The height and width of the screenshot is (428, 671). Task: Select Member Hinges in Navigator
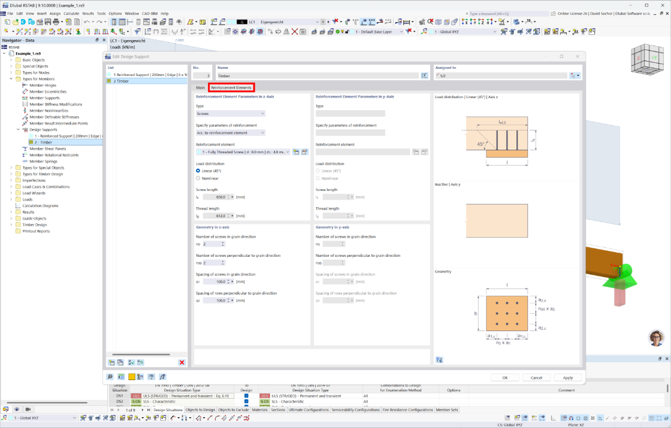[43, 85]
